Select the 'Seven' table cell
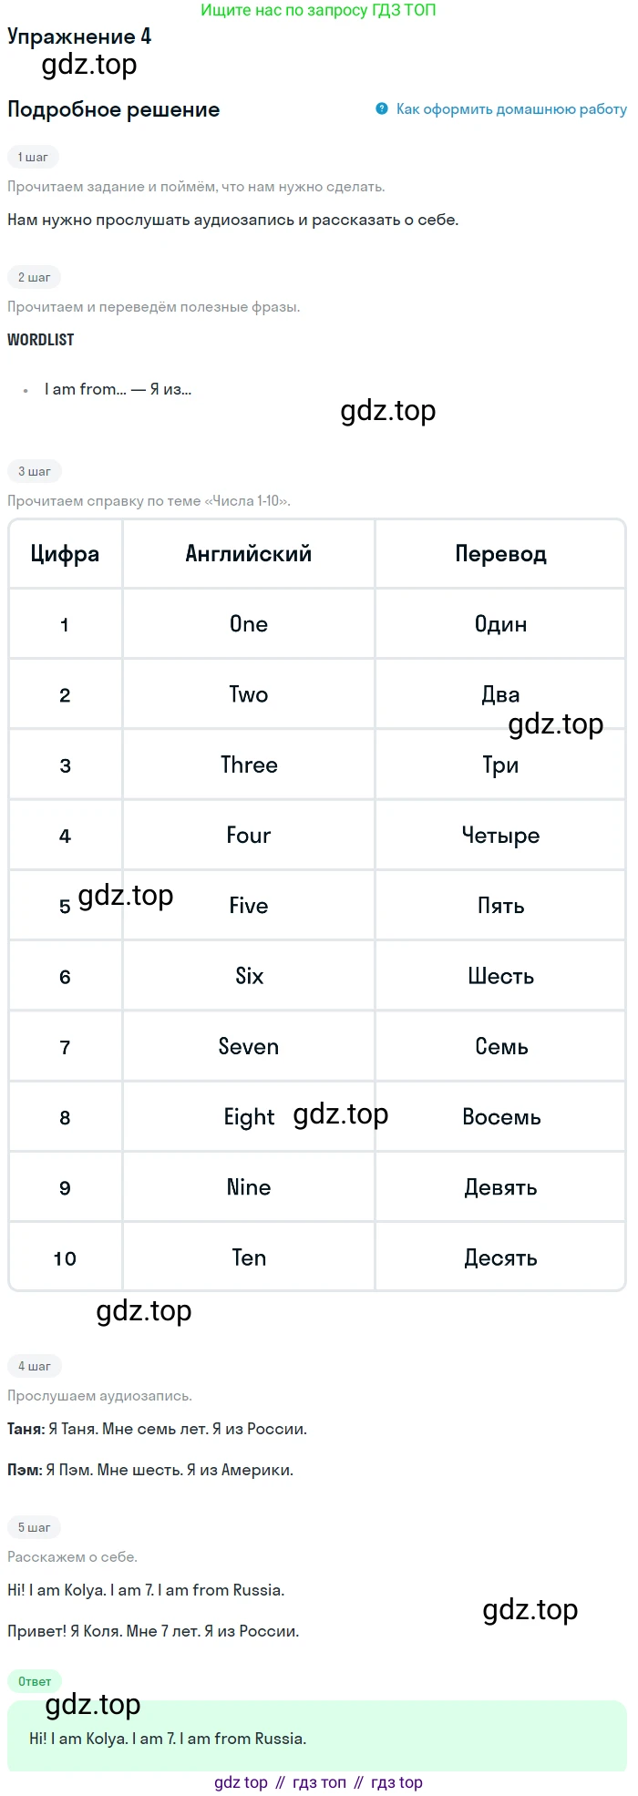The image size is (638, 1796). 249,1047
